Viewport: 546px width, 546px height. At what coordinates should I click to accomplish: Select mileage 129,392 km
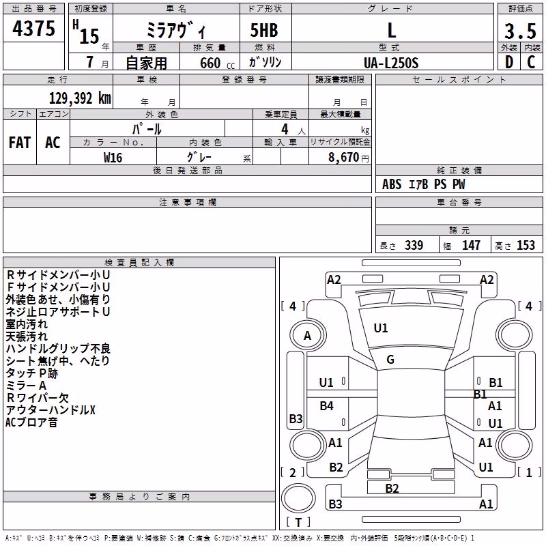80,98
